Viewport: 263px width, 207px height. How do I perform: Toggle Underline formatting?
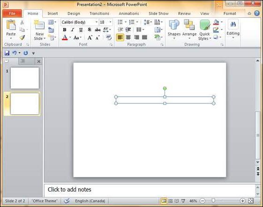pyautogui.click(x=81, y=30)
